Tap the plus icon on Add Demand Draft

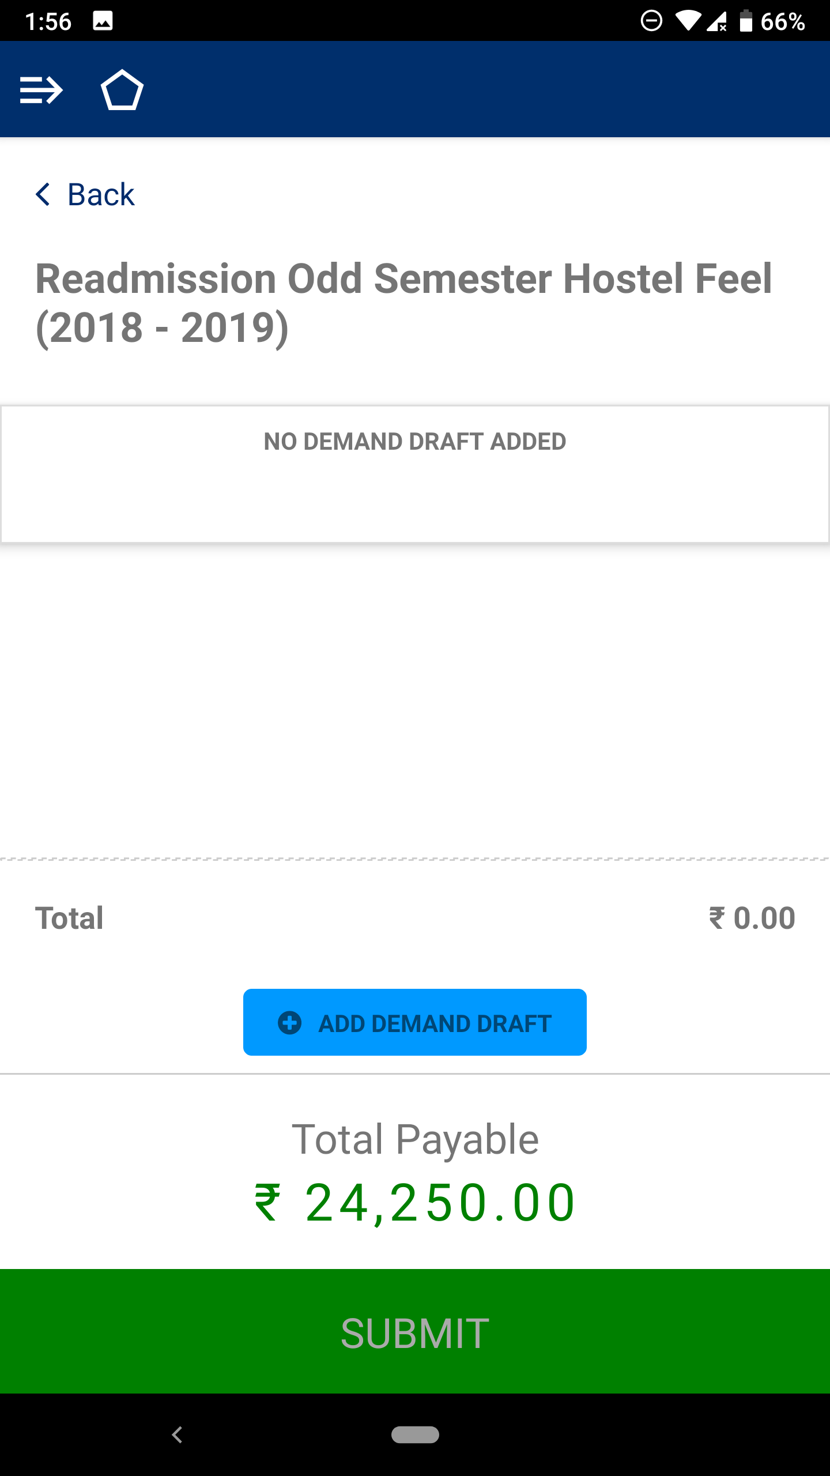click(289, 1023)
